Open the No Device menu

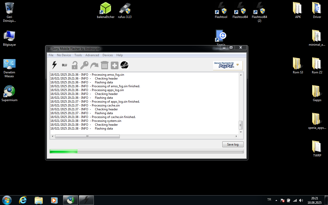click(x=64, y=55)
